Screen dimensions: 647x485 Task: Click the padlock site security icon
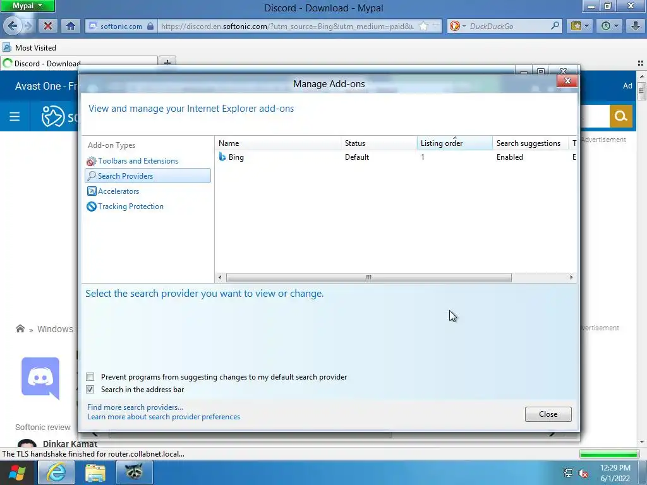pyautogui.click(x=150, y=26)
